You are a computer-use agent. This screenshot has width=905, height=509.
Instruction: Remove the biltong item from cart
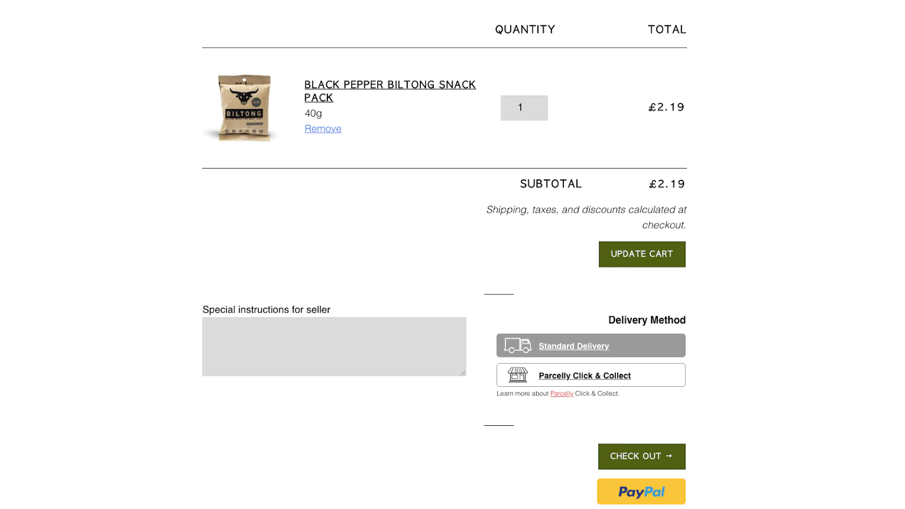point(323,129)
